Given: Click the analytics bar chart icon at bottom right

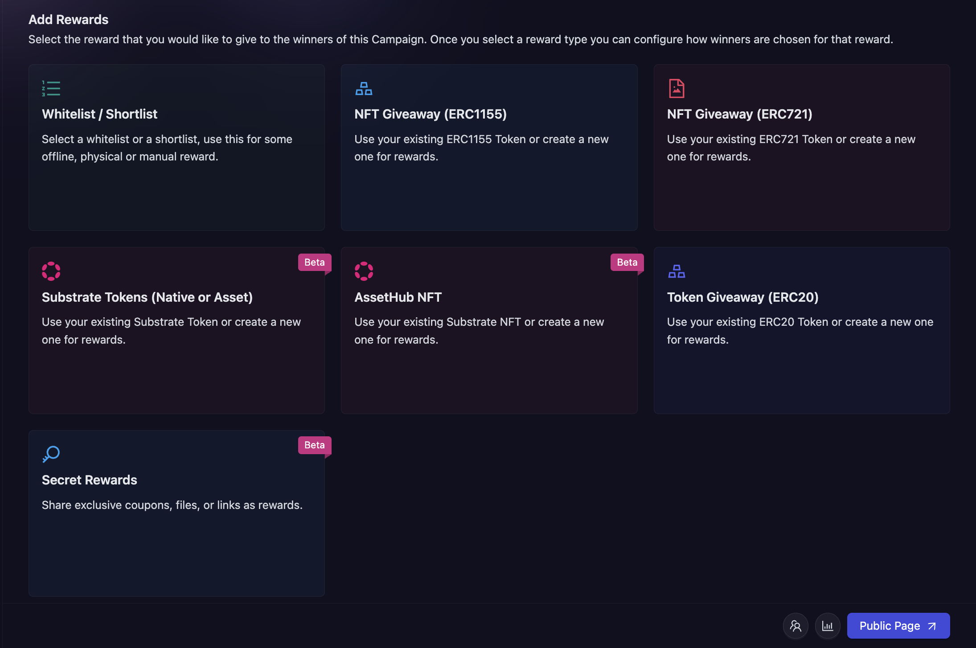Looking at the screenshot, I should [x=828, y=626].
